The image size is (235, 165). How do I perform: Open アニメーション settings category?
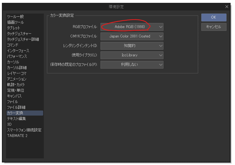pos(25,79)
